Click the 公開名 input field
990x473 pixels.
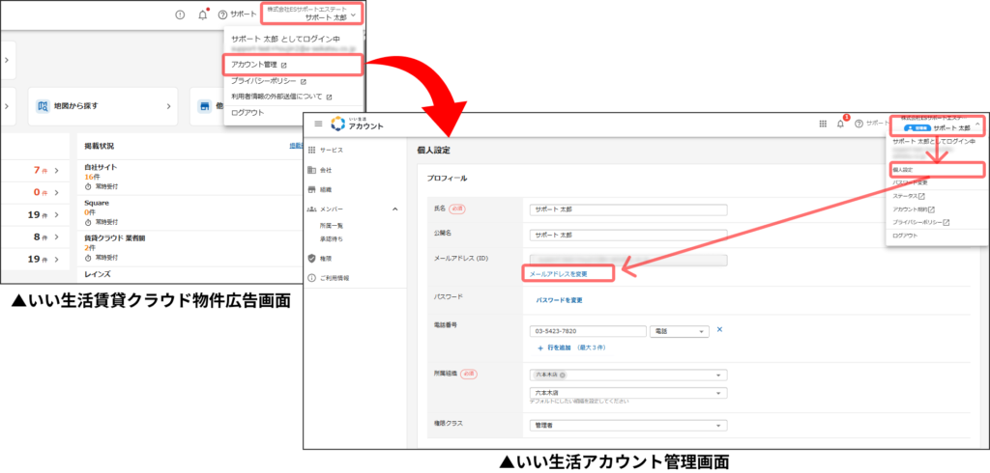628,235
